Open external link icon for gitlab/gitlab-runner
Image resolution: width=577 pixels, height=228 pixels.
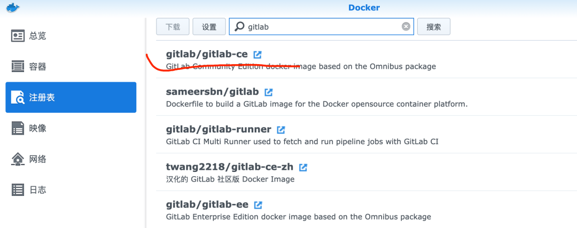(281, 130)
